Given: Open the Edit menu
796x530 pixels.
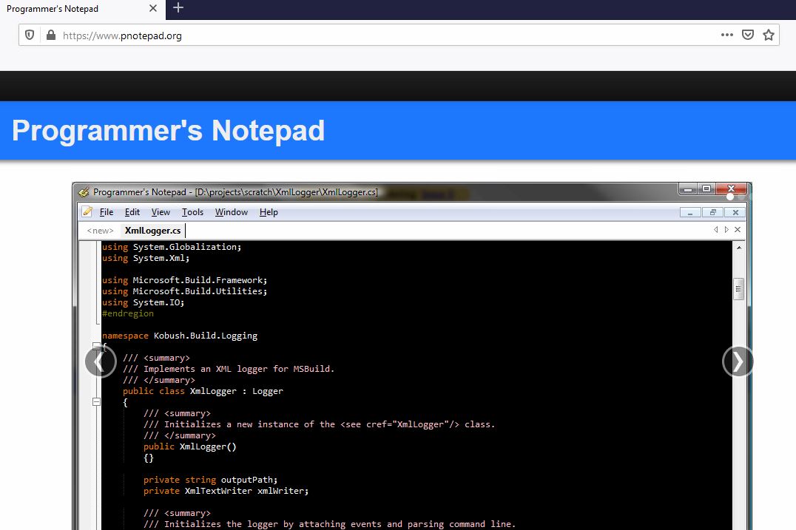Looking at the screenshot, I should pyautogui.click(x=132, y=212).
